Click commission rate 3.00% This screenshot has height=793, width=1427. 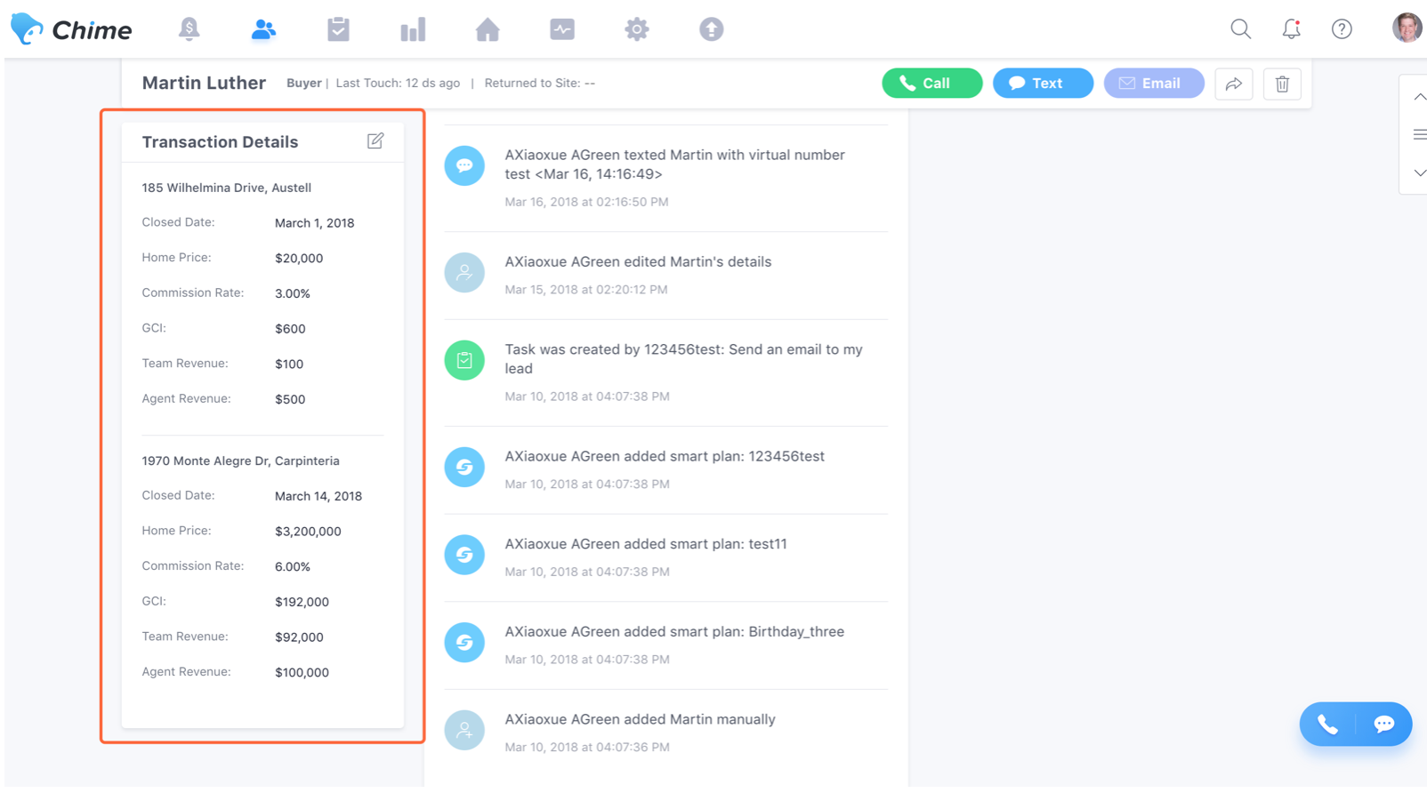point(292,293)
